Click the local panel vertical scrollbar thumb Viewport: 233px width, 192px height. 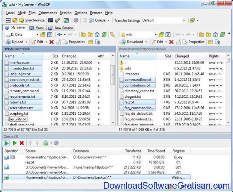[x=113, y=75]
